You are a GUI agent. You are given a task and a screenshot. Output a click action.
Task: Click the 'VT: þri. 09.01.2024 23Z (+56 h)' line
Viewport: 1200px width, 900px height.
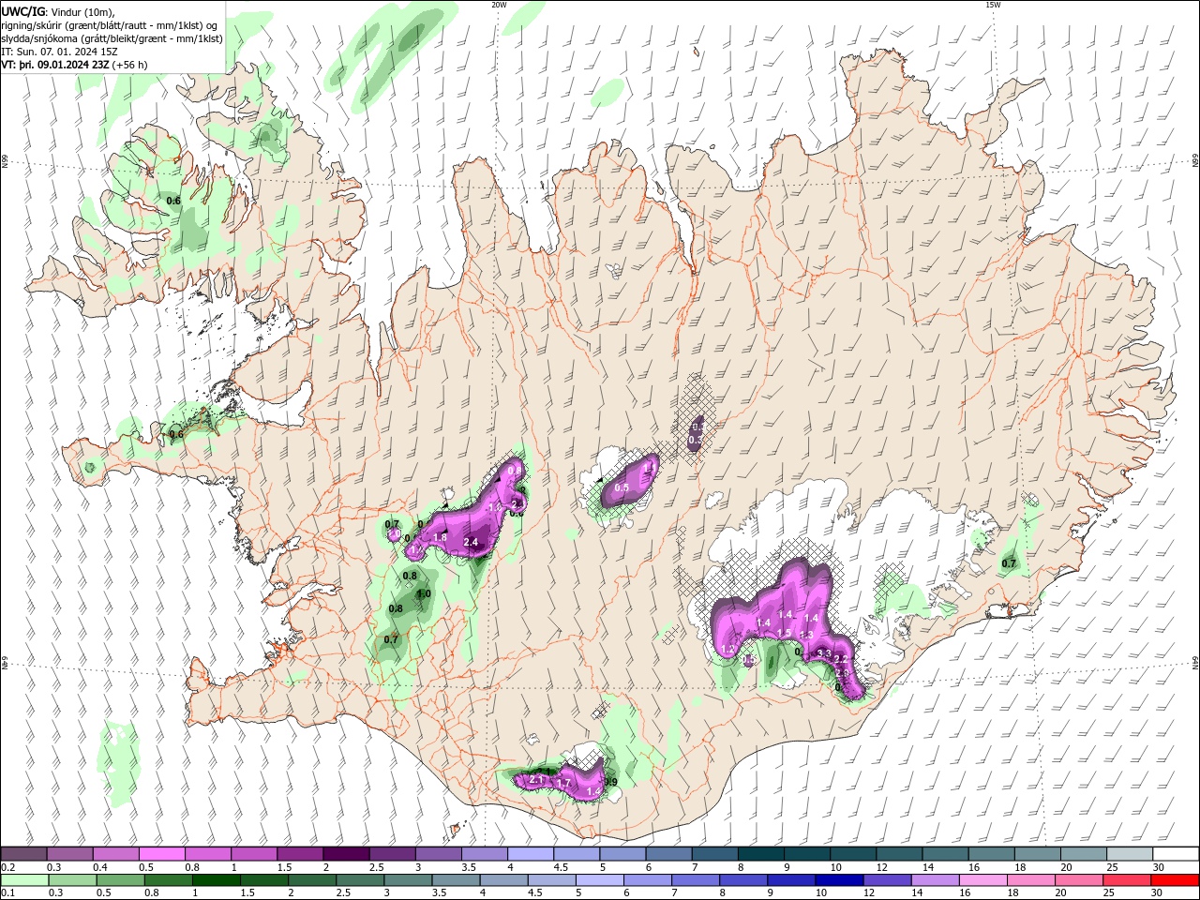[75, 65]
